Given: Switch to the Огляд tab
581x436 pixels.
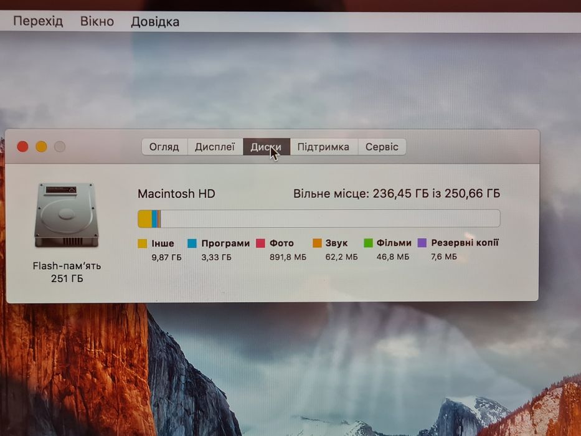Looking at the screenshot, I should point(164,147).
